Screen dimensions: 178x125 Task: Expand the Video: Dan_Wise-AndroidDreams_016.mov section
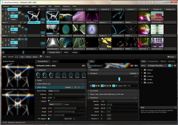tap(88, 94)
